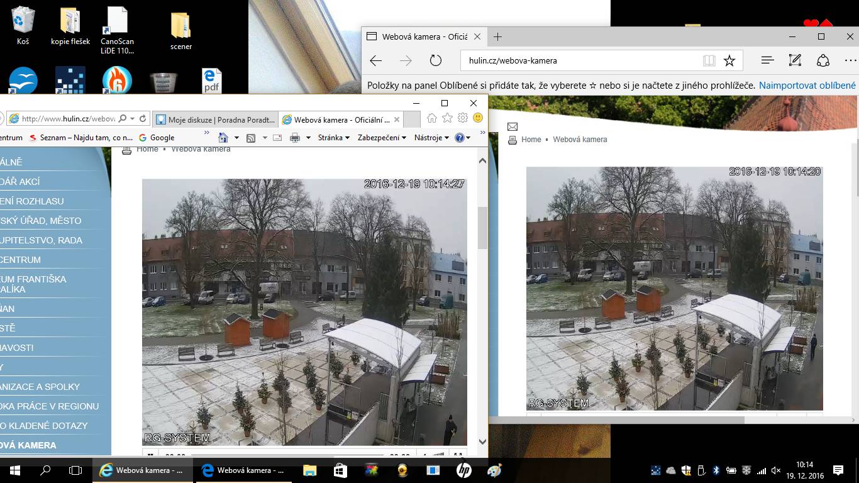Click the Read mail icon in IE
859x483 pixels.
[277, 138]
